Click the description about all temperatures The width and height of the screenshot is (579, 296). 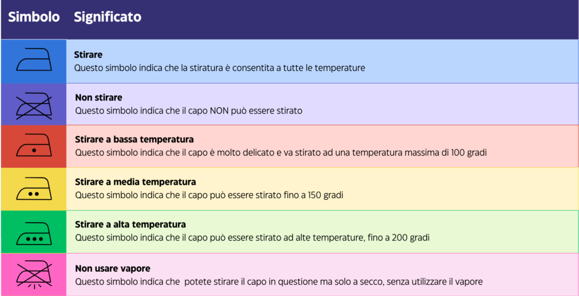pos(219,68)
